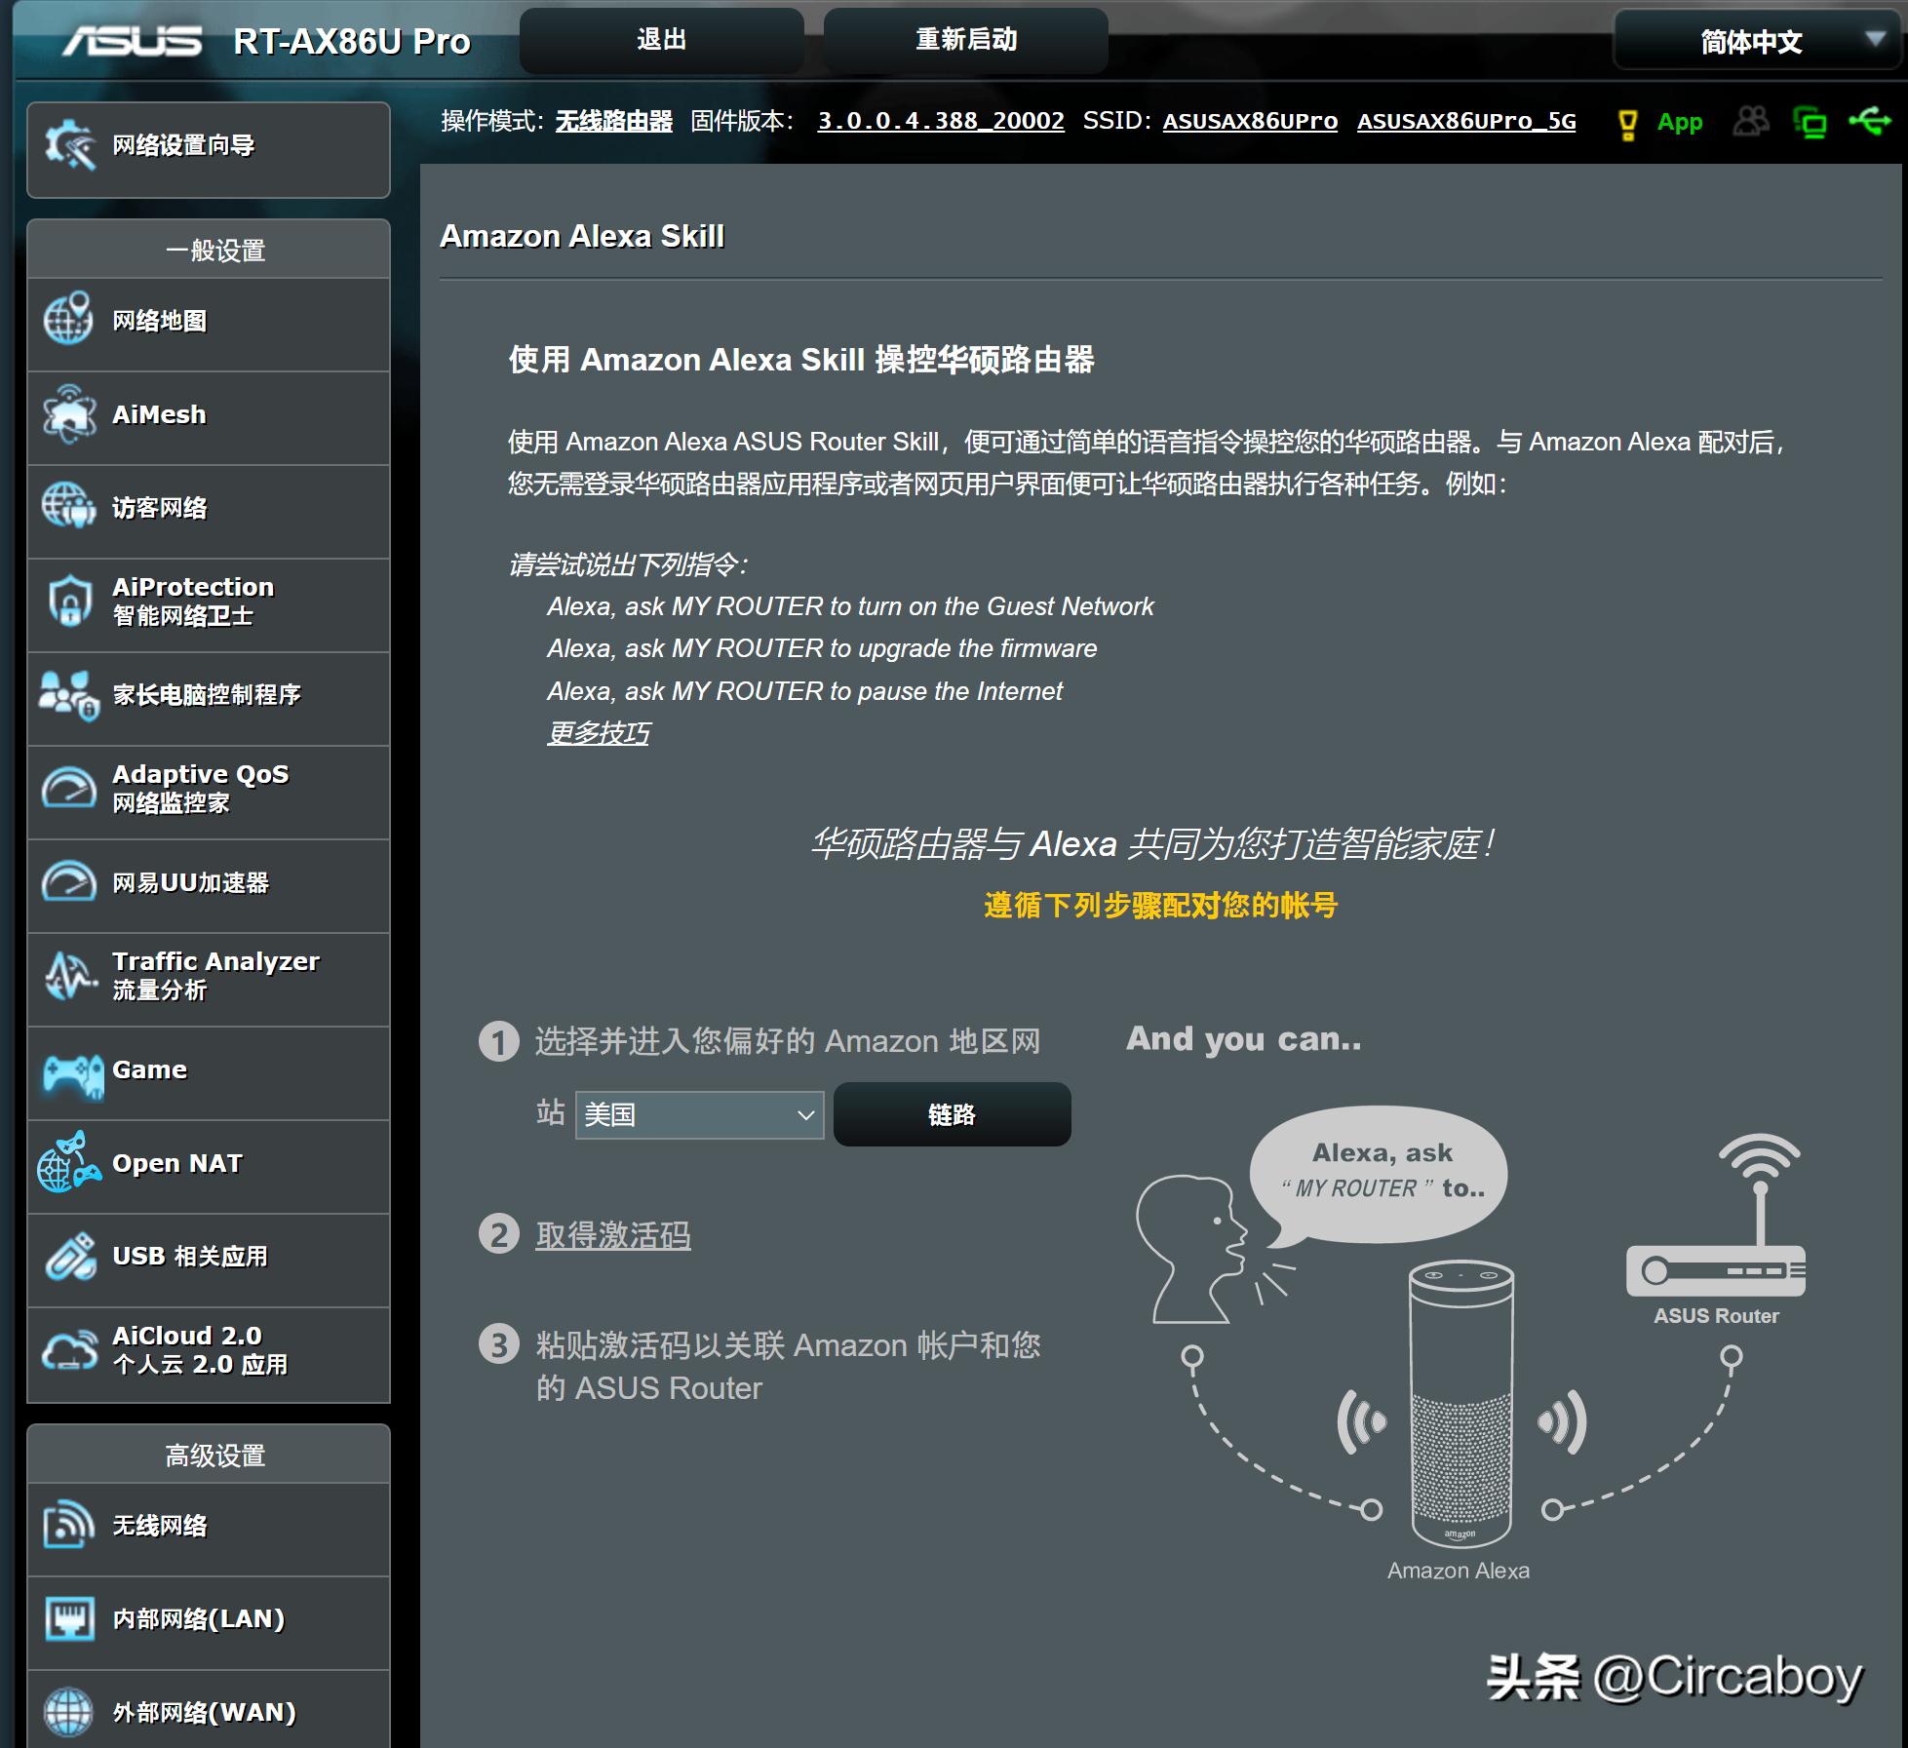Open the AiMesh menu item
This screenshot has height=1748, width=1908.
coord(159,415)
